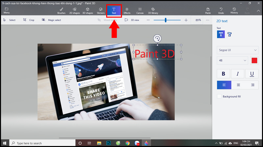
Task: Open the Brushes tool
Action: pos(61,11)
